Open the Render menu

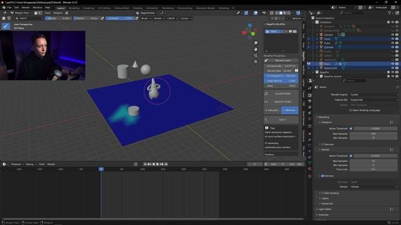(26, 7)
